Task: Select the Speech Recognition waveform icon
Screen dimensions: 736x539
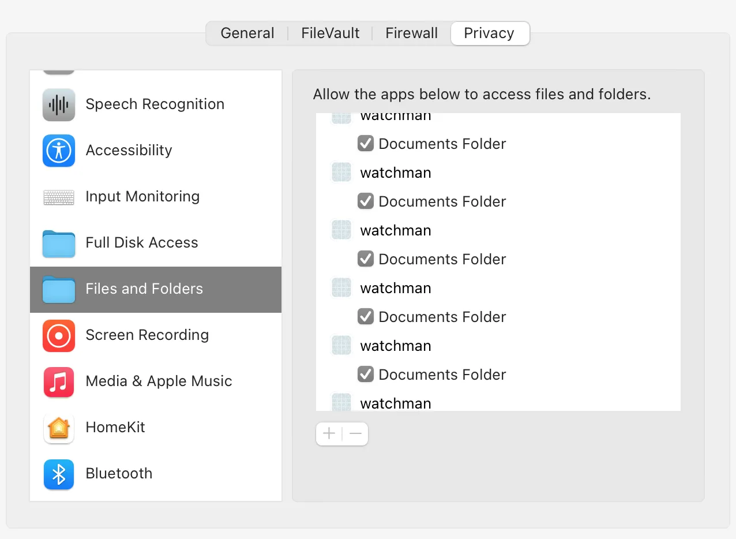Action: tap(59, 104)
